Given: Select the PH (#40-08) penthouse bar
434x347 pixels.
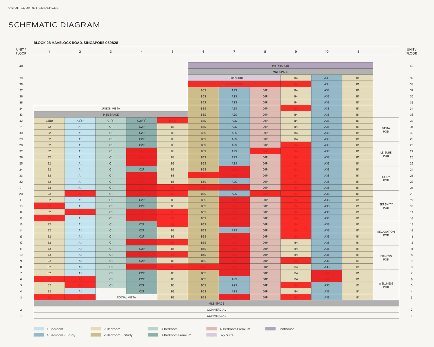Looking at the screenshot, I should [x=280, y=66].
